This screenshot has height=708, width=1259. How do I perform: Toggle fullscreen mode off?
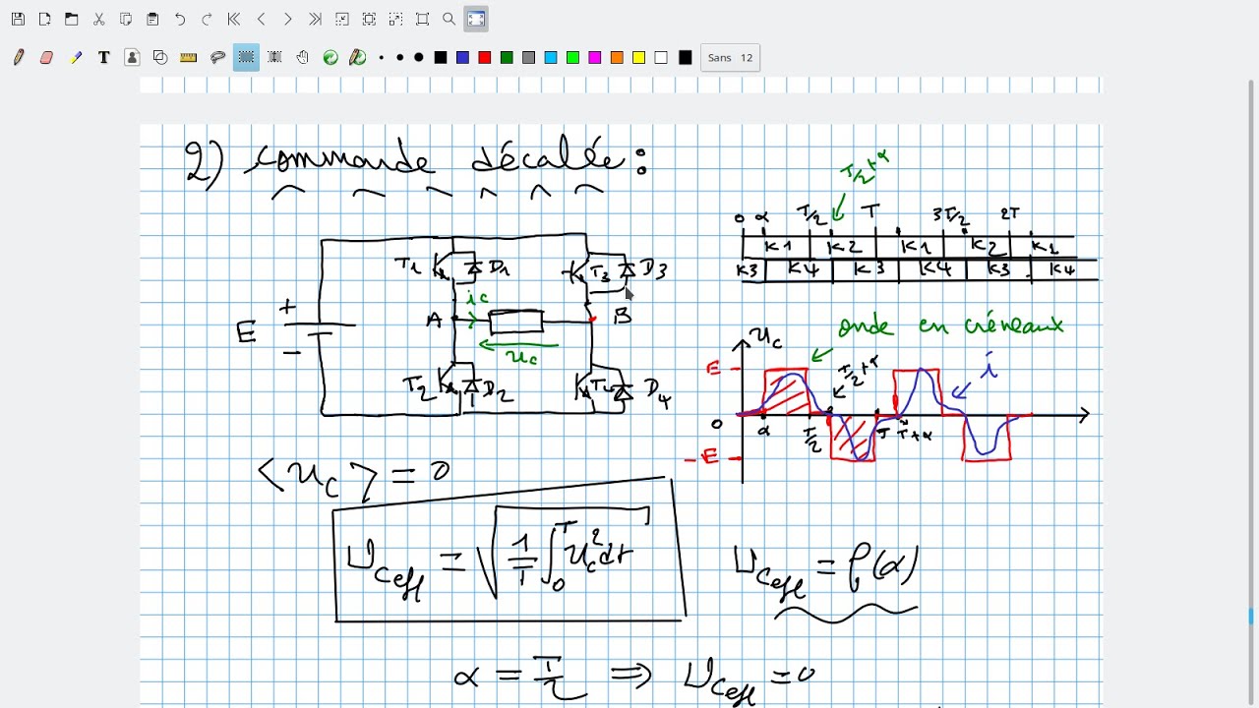(x=476, y=19)
